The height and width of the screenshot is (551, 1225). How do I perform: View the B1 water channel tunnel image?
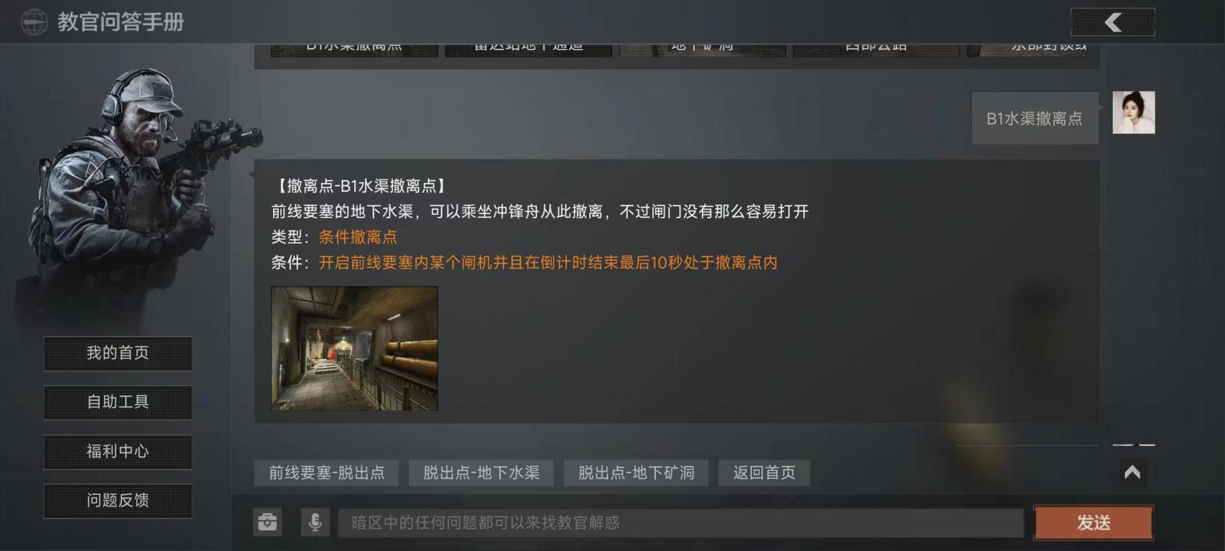[355, 348]
